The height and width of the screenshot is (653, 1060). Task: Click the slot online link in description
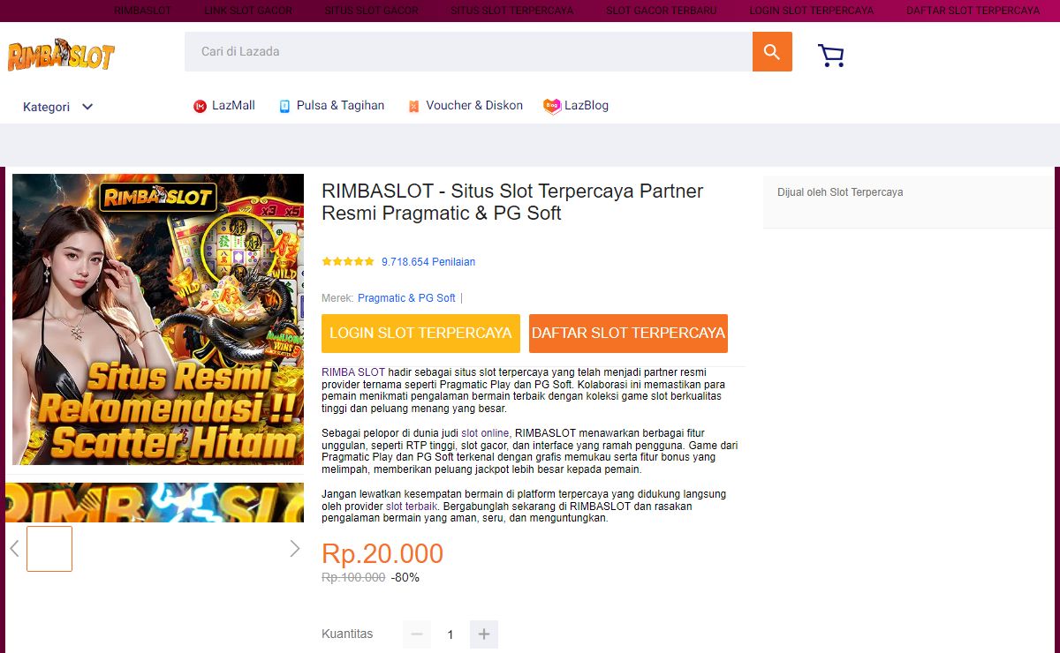(485, 433)
